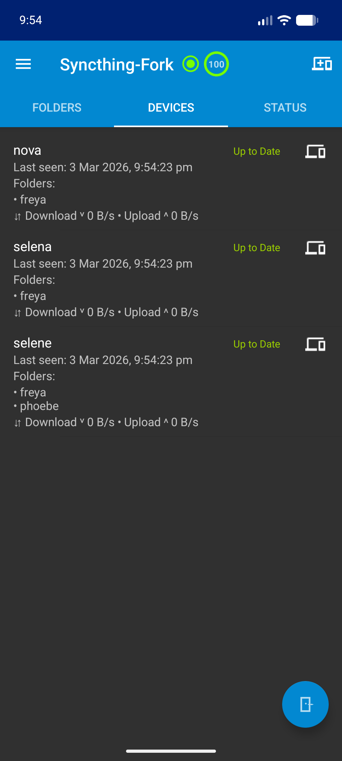Open the hamburger navigation menu
This screenshot has width=342, height=761.
pos(23,64)
